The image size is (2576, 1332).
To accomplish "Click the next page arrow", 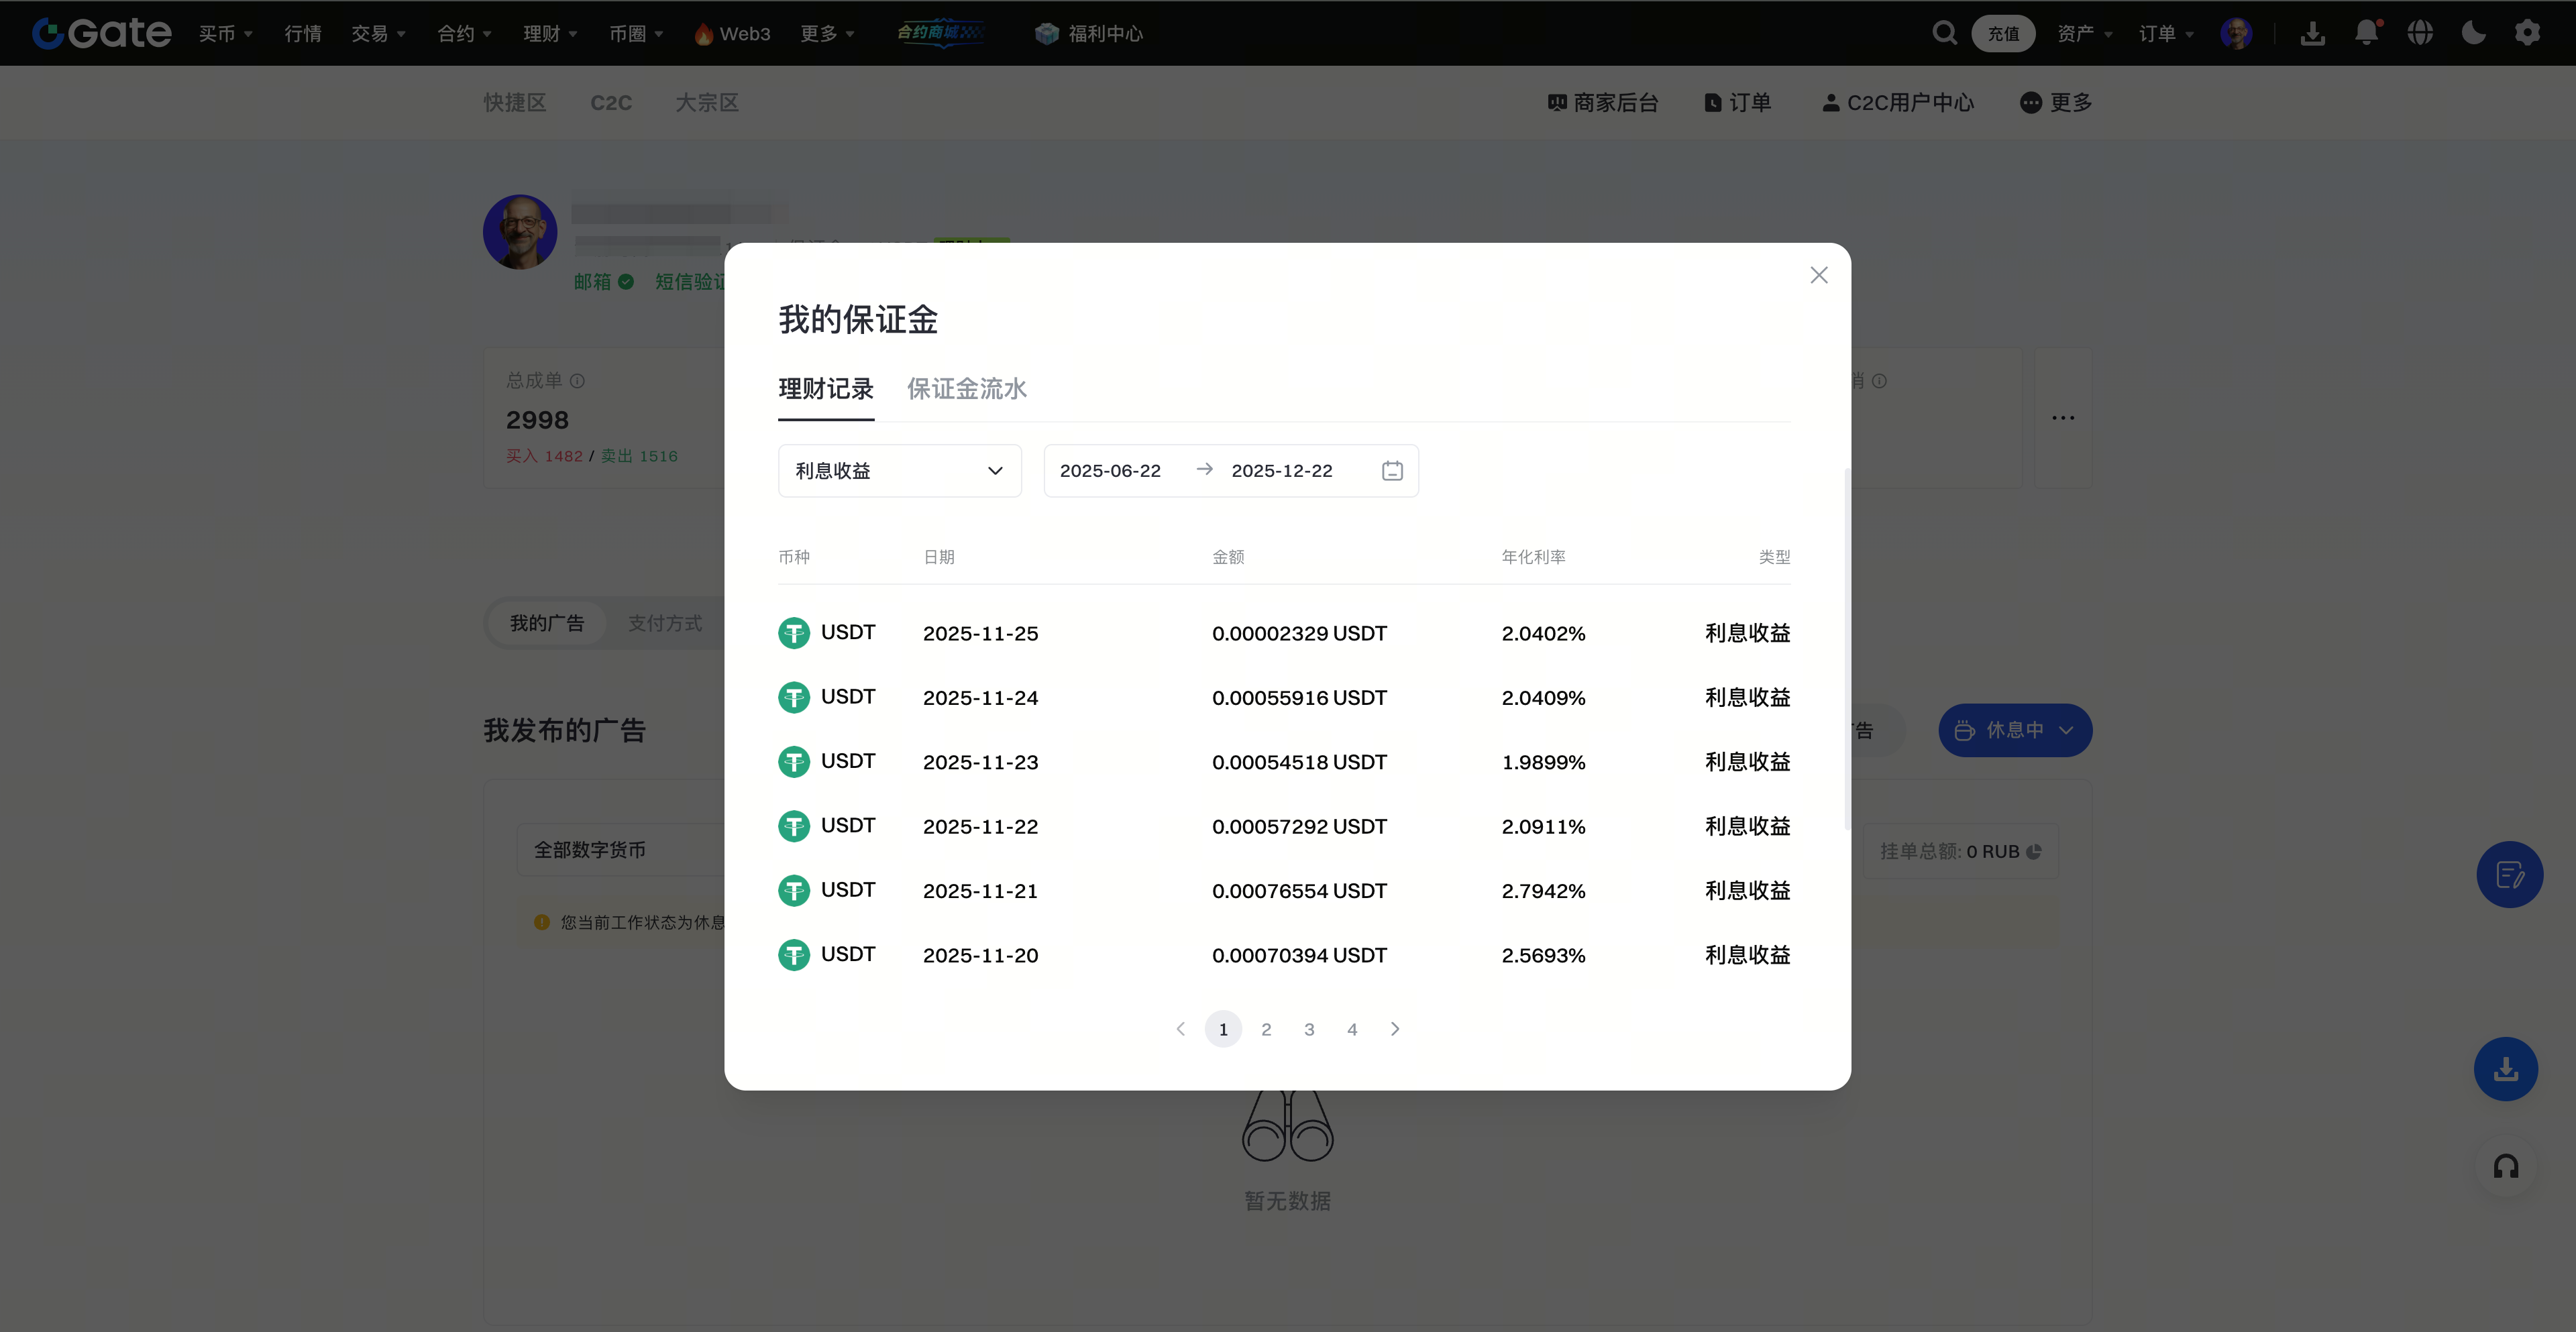I will point(1395,1029).
